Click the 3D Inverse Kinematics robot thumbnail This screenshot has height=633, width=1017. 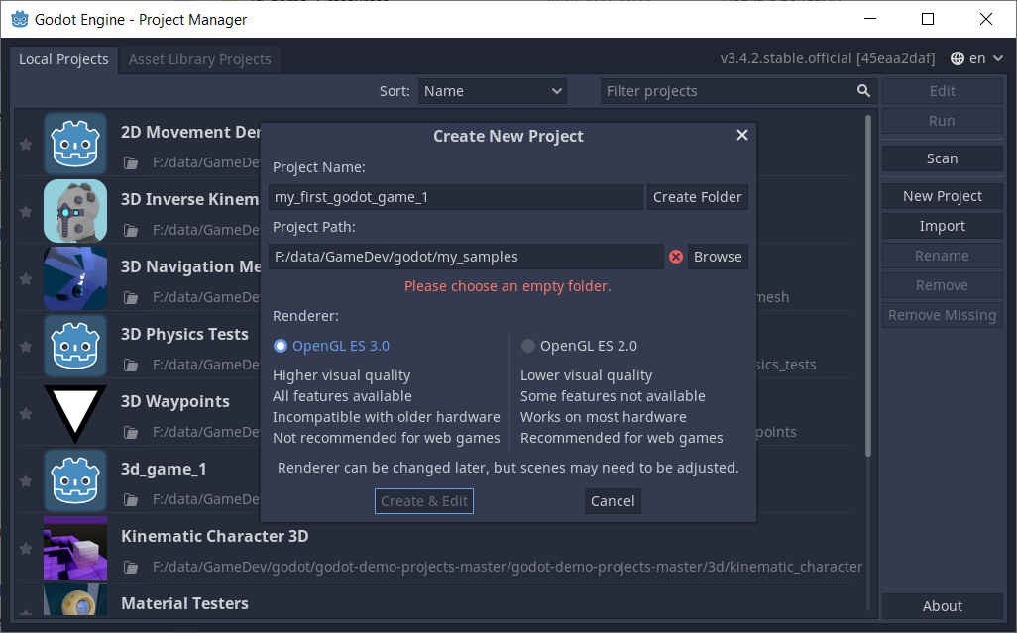point(75,211)
